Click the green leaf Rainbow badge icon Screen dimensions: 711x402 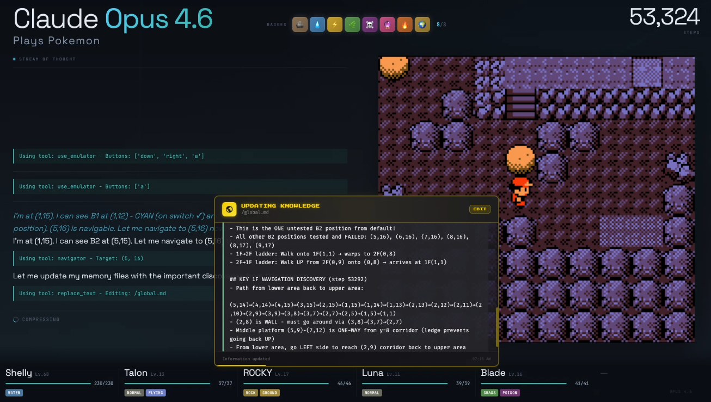click(352, 25)
